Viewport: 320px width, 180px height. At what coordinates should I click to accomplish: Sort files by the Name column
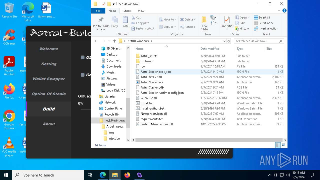[x=166, y=49]
